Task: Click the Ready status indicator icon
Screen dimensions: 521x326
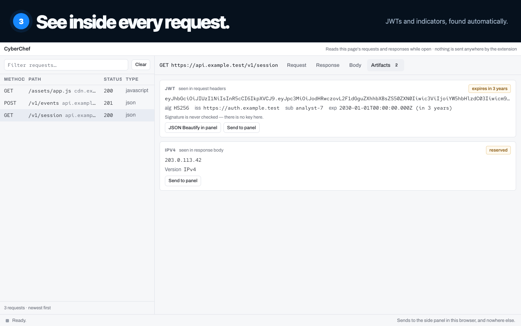Action: 7,321
